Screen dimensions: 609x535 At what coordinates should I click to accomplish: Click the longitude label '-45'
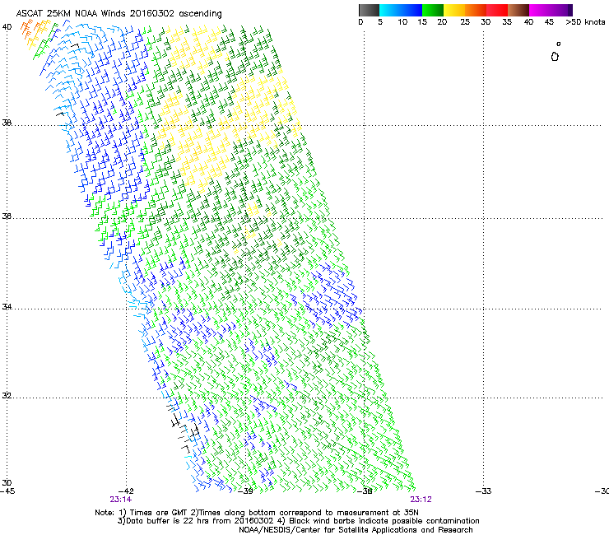7,491
